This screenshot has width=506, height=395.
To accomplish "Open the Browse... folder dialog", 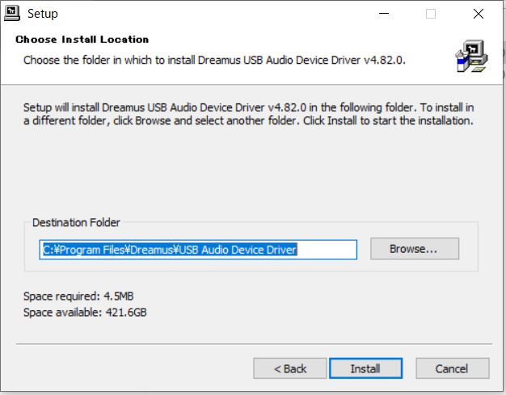I will tap(415, 249).
